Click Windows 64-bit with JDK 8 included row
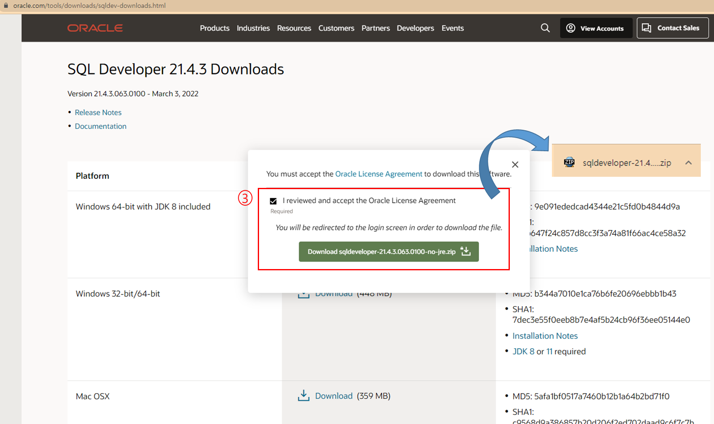Screen dimensions: 714x424 143,206
